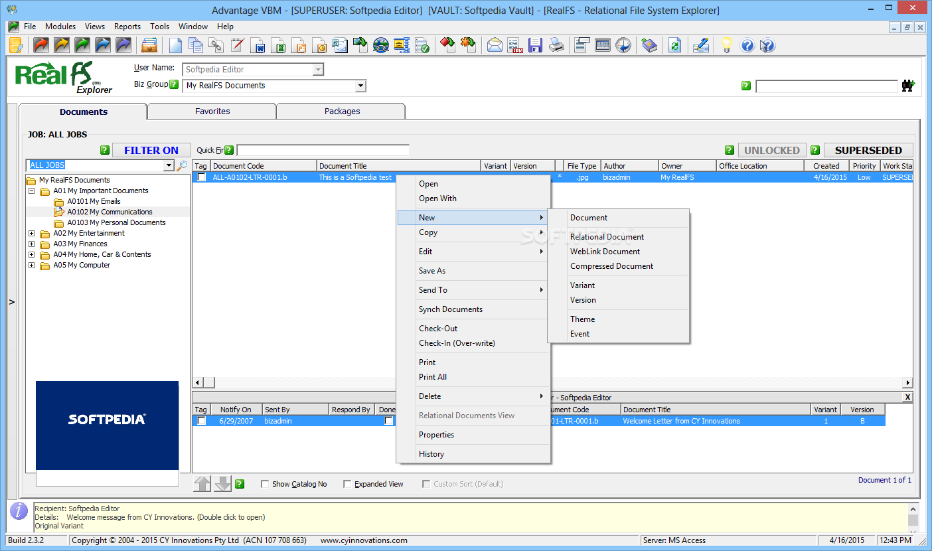Click the move down arrow button
Viewport: 932px width, 551px height.
pyautogui.click(x=223, y=484)
